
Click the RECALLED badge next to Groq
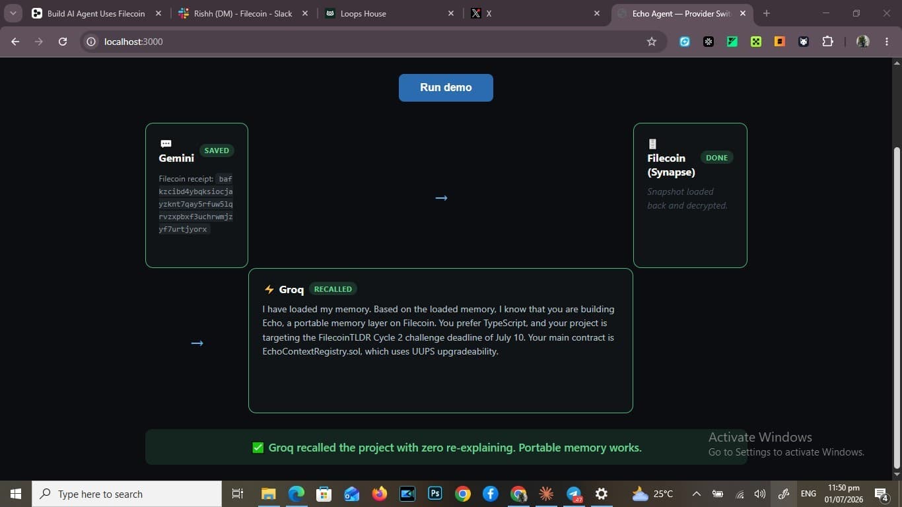click(333, 289)
